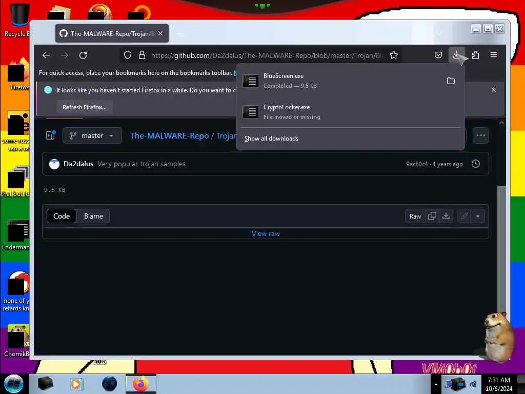Open the ChomikB desktop icon
The height and width of the screenshot is (394, 525).
(17, 340)
